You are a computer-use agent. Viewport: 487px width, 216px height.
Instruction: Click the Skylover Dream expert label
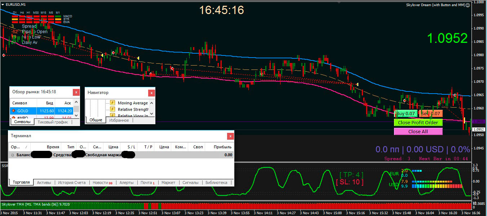click(x=435, y=5)
